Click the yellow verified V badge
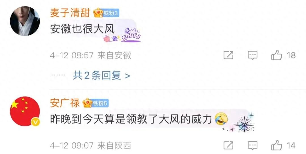The image size is (306, 154). click(35, 122)
